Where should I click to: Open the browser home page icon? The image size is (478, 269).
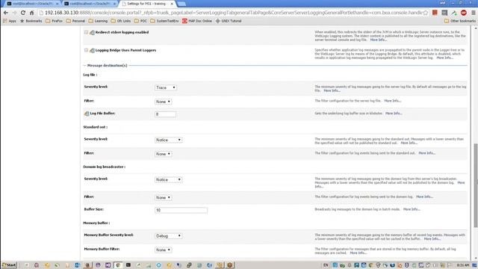(x=31, y=13)
